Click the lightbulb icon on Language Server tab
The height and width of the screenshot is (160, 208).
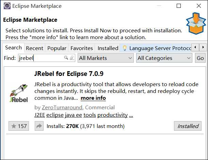[125, 48]
